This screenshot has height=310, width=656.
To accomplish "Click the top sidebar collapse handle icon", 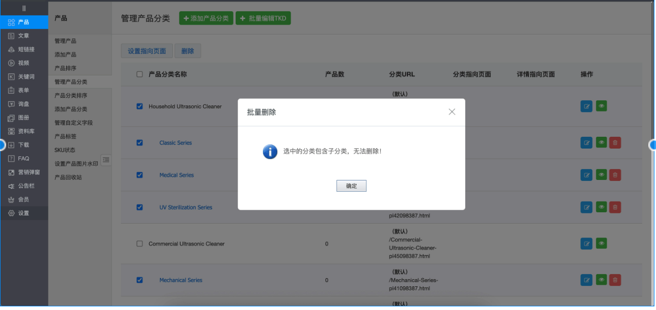I will tap(24, 8).
